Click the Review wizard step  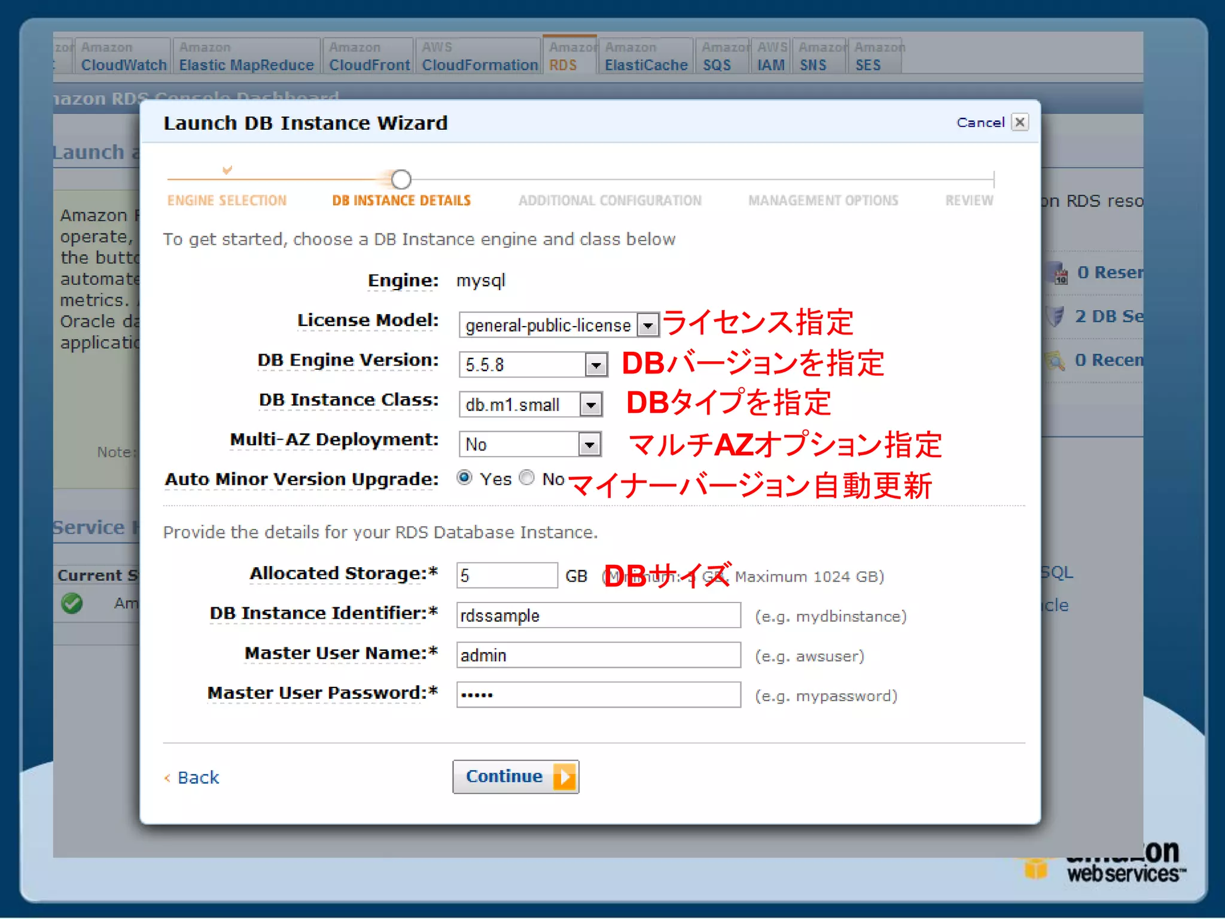coord(969,200)
